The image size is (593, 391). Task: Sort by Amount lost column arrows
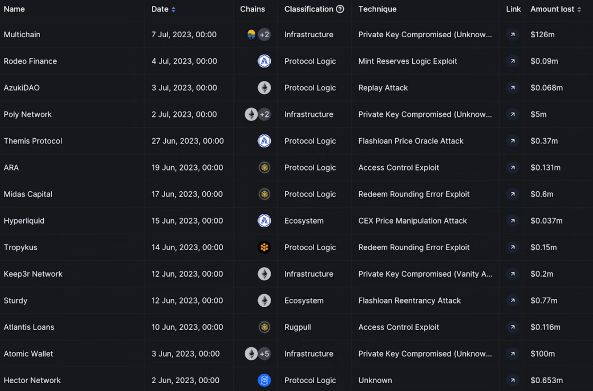(x=579, y=9)
